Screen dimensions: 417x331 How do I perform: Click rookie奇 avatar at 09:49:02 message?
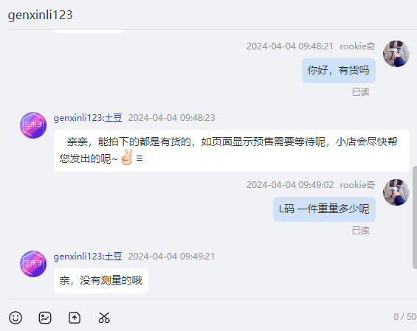click(x=396, y=192)
